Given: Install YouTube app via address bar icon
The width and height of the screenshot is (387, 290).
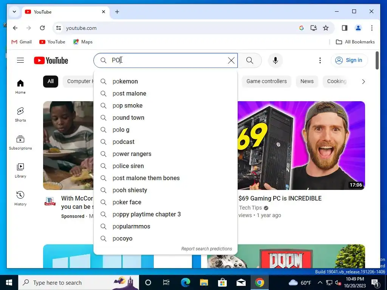Looking at the screenshot, I should [313, 28].
